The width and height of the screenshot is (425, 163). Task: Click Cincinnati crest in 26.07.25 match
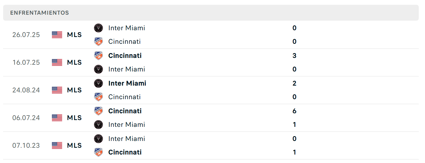(x=98, y=42)
